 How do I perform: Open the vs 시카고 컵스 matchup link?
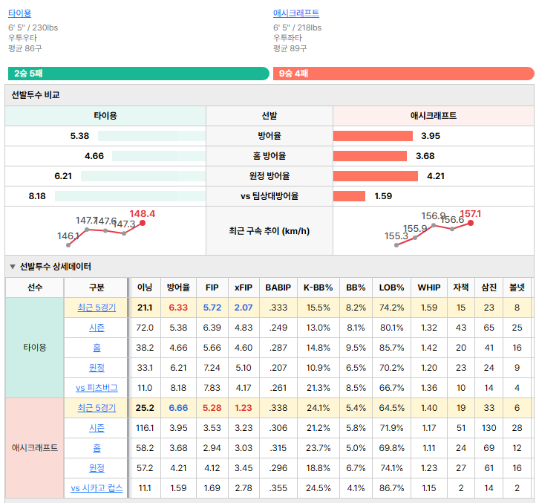[97, 488]
